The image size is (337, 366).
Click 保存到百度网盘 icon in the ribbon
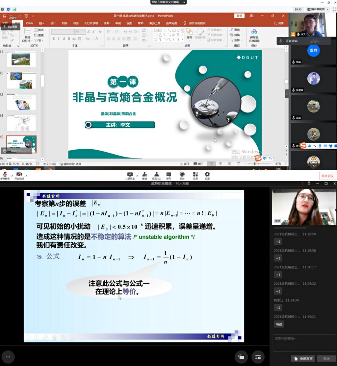pyautogui.click(x=254, y=35)
